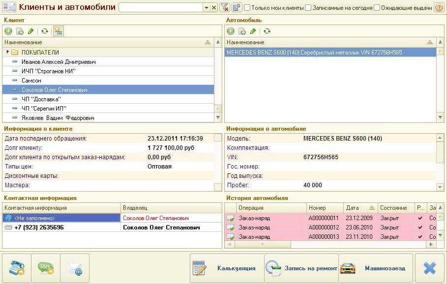Screen dimensions: 447x284
Task: Click the client list scrollbar down arrow
Action: click(x=218, y=117)
